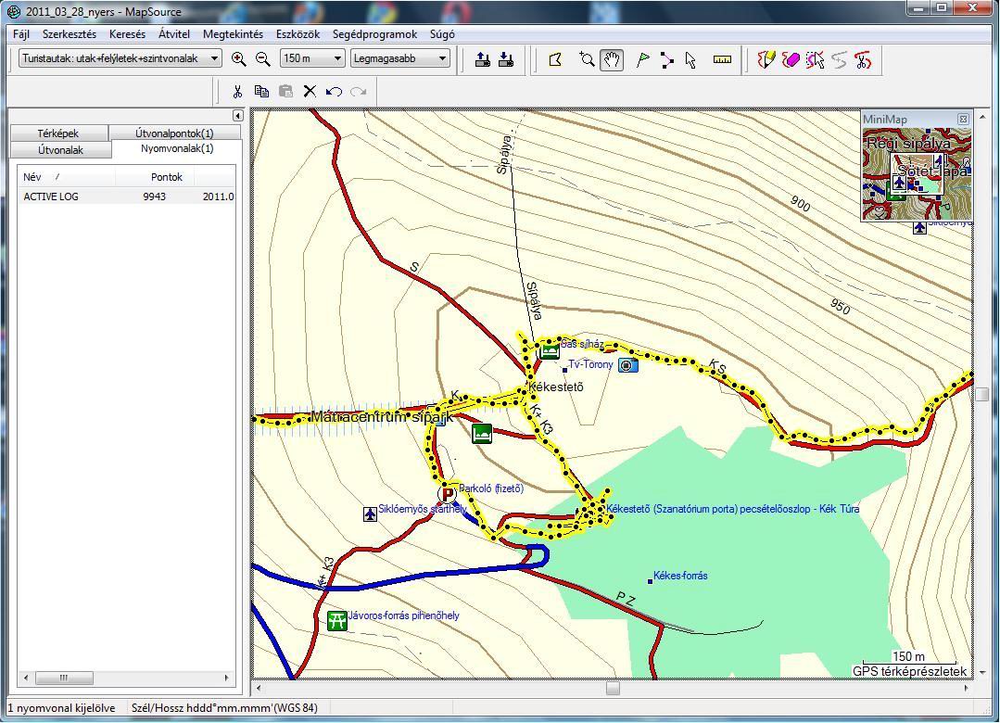Open the Legmagasabb detail level dropdown
Screen dimensions: 1000x723
pyautogui.click(x=399, y=58)
